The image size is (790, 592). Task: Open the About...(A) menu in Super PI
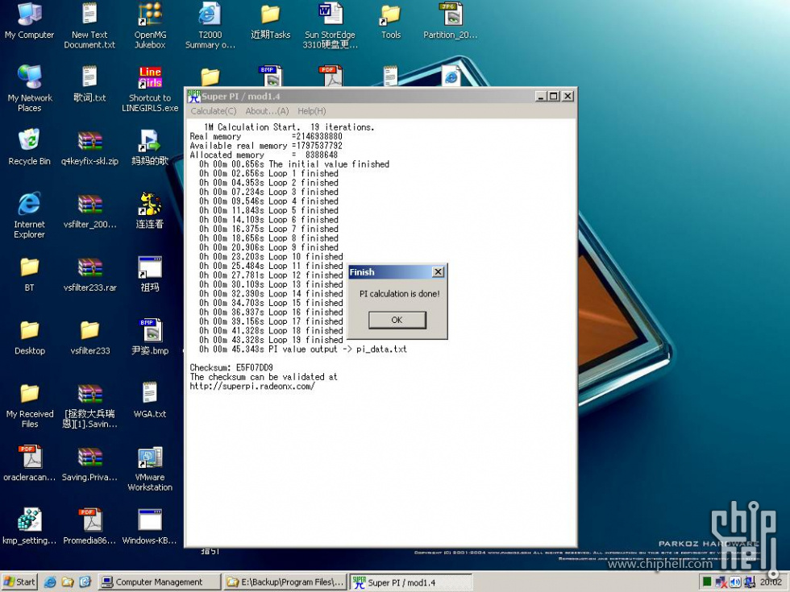pos(267,111)
